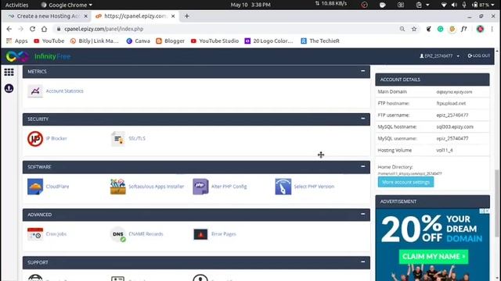This screenshot has width=501, height=281.
Task: Open the CNAME Records DNS icon
Action: 118,234
